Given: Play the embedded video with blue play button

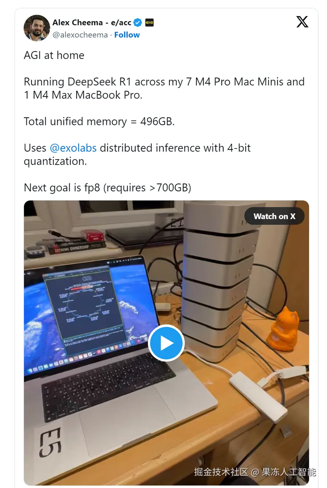Looking at the screenshot, I should (166, 343).
